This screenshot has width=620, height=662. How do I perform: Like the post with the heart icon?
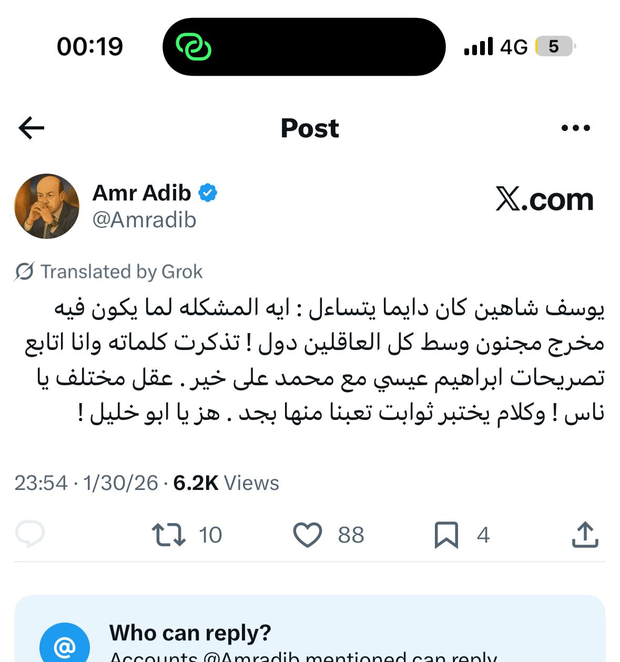click(307, 535)
